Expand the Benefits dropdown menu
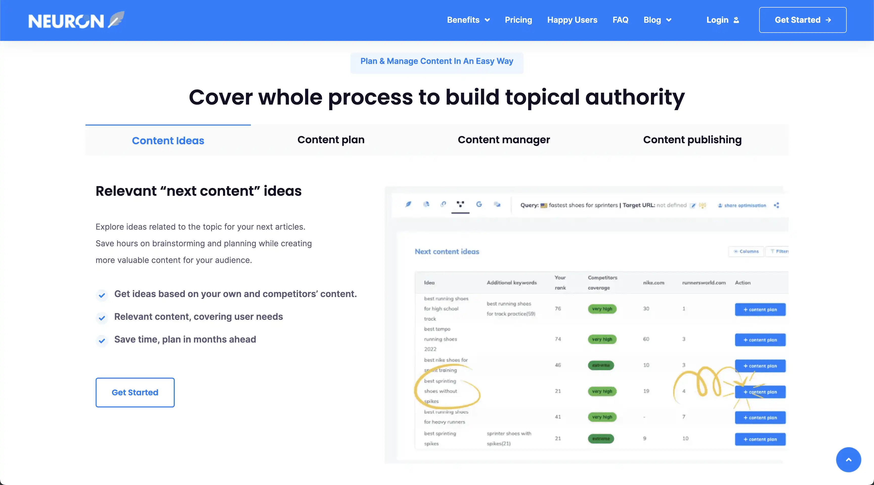The height and width of the screenshot is (485, 874). tap(468, 20)
